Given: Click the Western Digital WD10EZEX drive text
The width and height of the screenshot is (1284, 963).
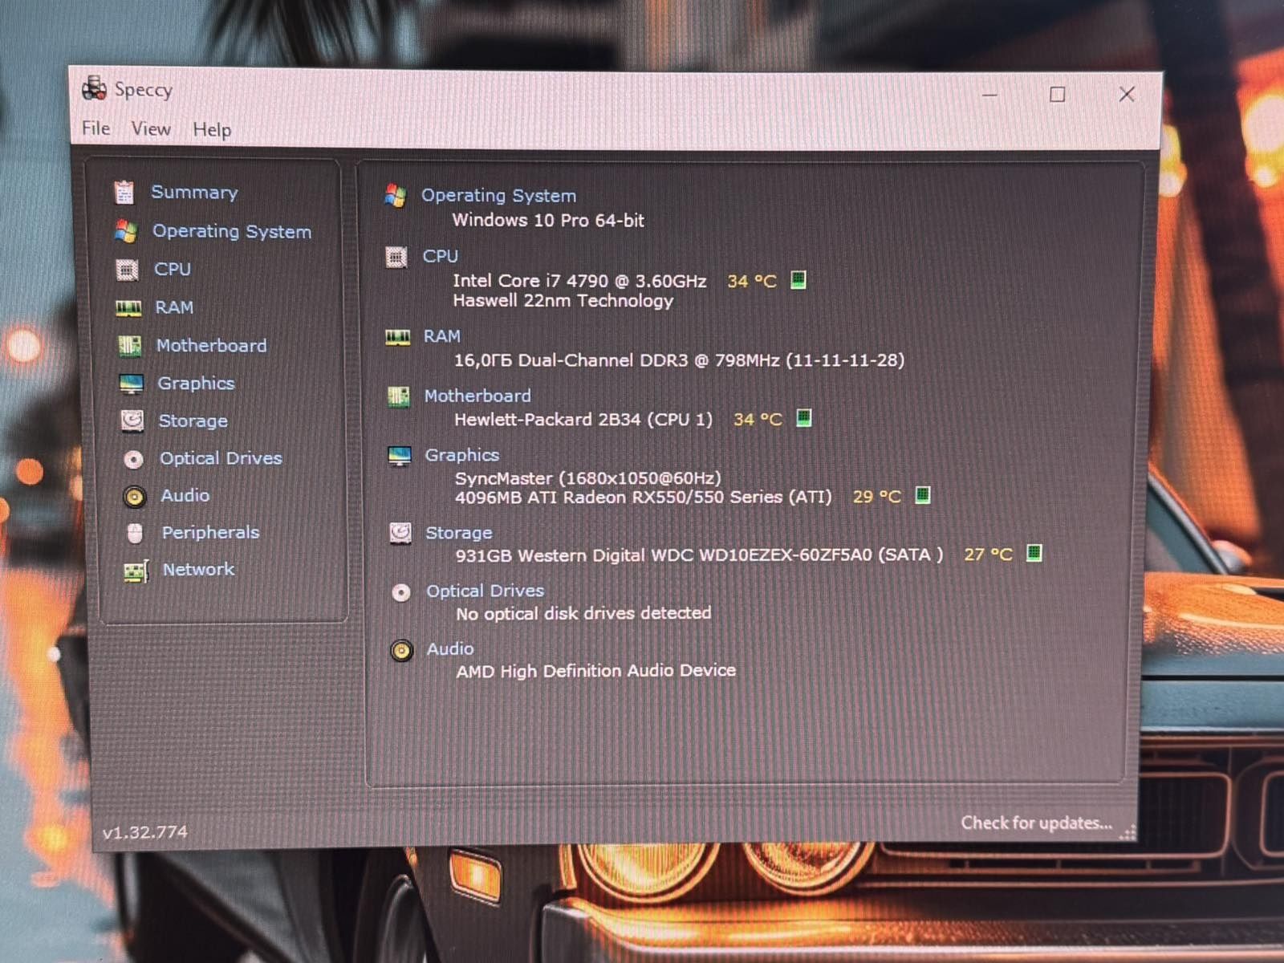Looking at the screenshot, I should 699,555.
